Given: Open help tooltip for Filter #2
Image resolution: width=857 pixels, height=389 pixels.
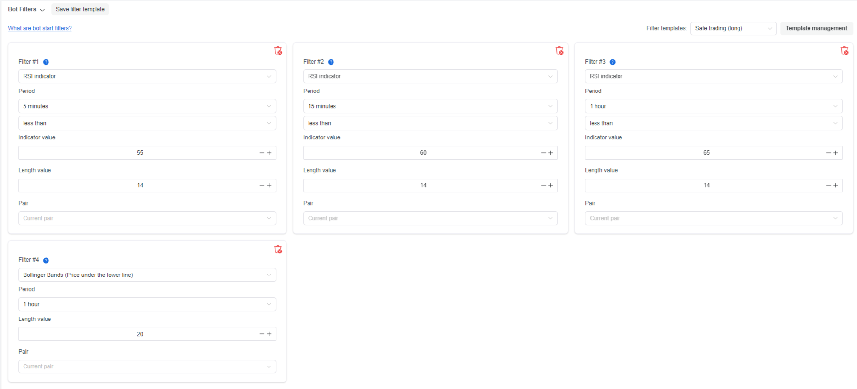Looking at the screenshot, I should pyautogui.click(x=331, y=62).
